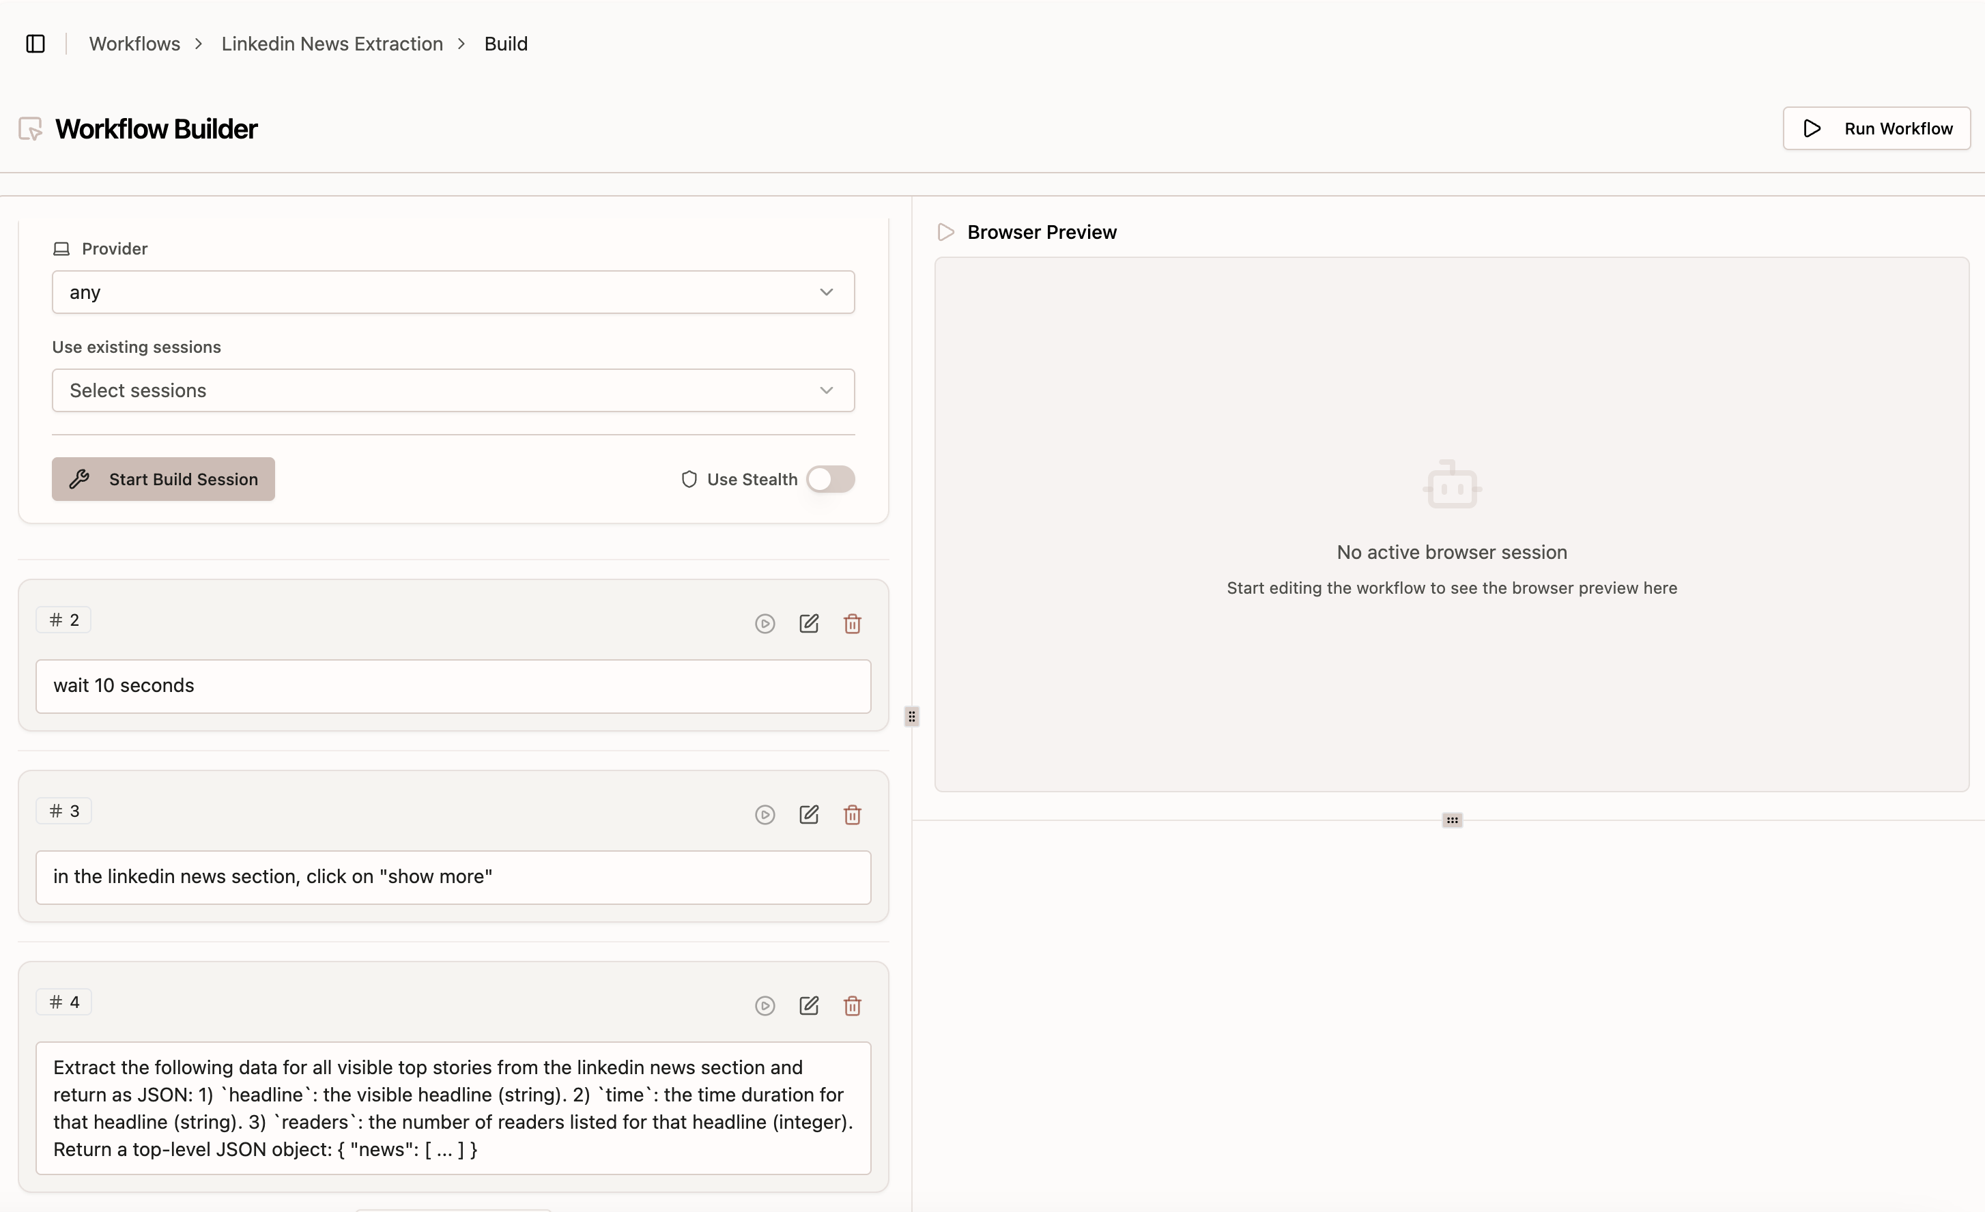1985x1212 pixels.
Task: Open the Provider dropdown set to any
Action: [453, 292]
